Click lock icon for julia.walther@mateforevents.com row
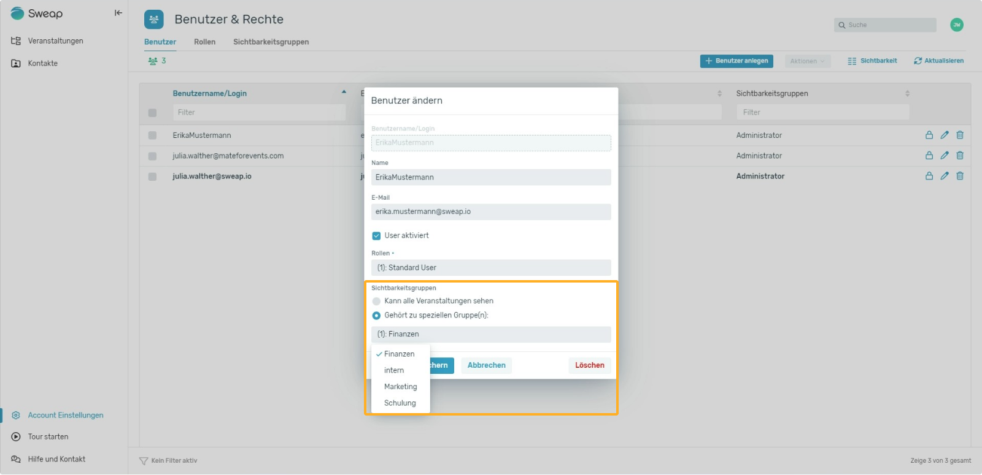This screenshot has width=982, height=475. pyautogui.click(x=929, y=156)
